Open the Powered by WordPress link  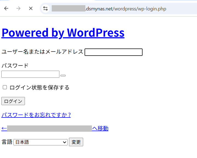(x=63, y=33)
